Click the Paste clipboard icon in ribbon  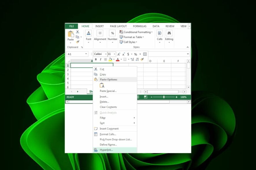tap(71, 34)
